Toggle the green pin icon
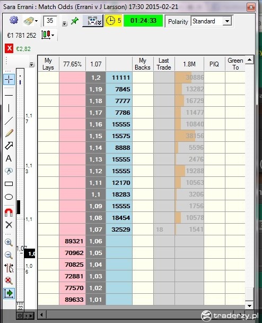The width and height of the screenshot is (262, 323). pyautogui.click(x=74, y=21)
